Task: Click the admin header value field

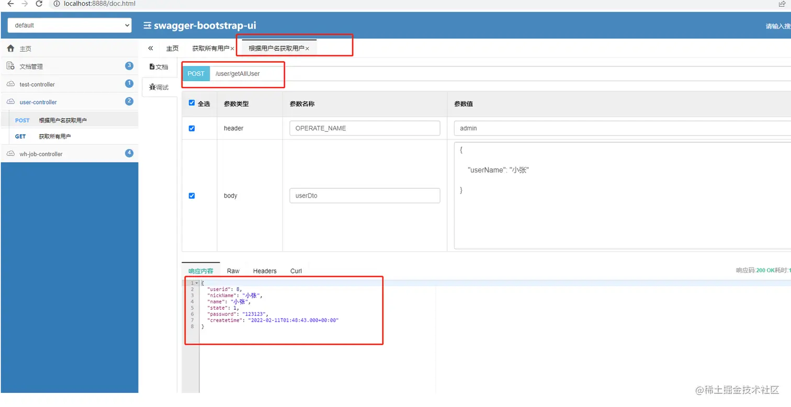Action: point(623,128)
